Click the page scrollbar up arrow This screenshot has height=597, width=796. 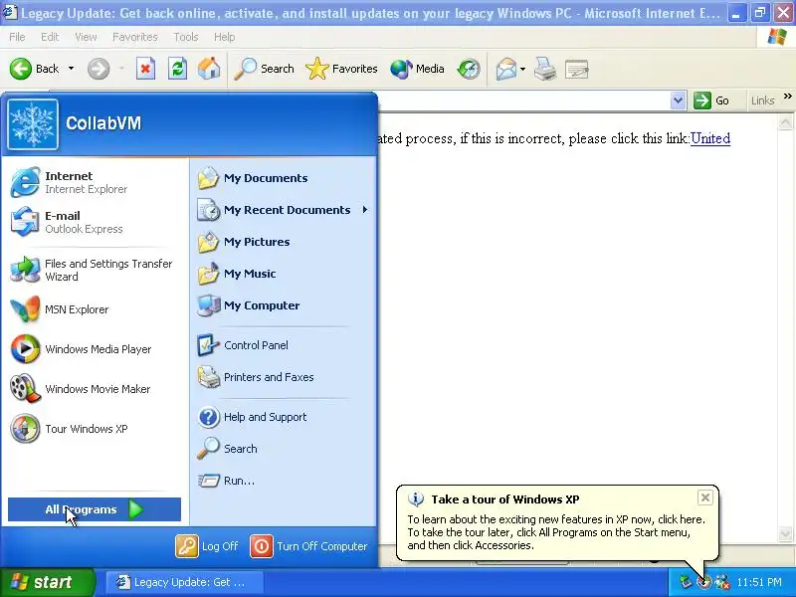point(785,122)
